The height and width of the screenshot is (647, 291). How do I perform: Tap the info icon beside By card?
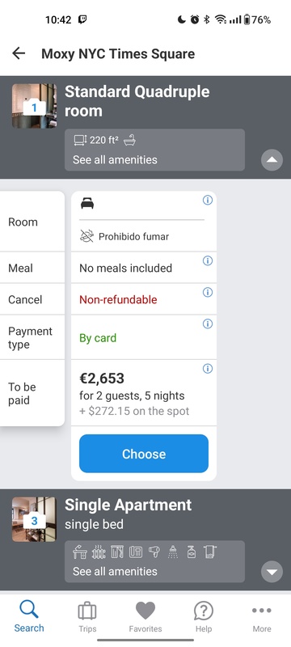point(208,324)
